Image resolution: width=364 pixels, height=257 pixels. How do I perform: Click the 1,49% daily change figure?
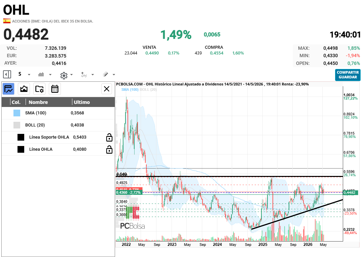(176, 35)
